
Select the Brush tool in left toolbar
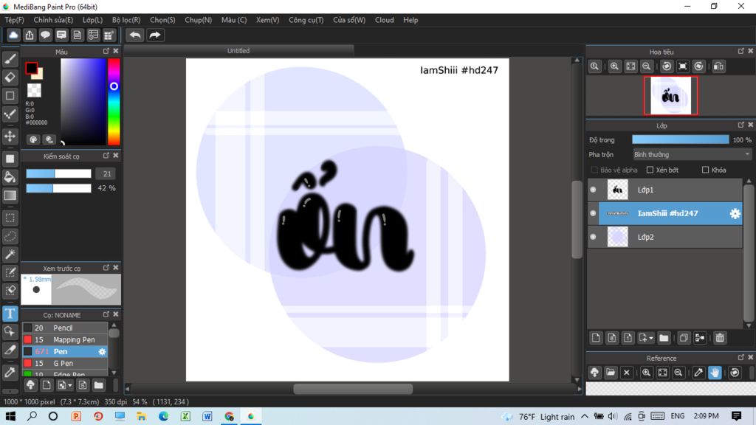[x=10, y=59]
